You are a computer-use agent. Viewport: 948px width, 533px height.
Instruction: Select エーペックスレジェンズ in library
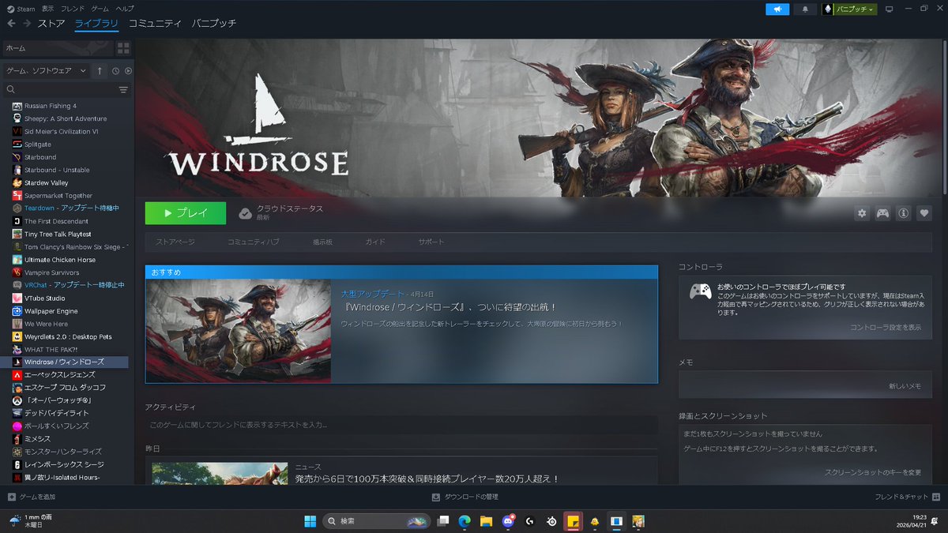(x=59, y=374)
